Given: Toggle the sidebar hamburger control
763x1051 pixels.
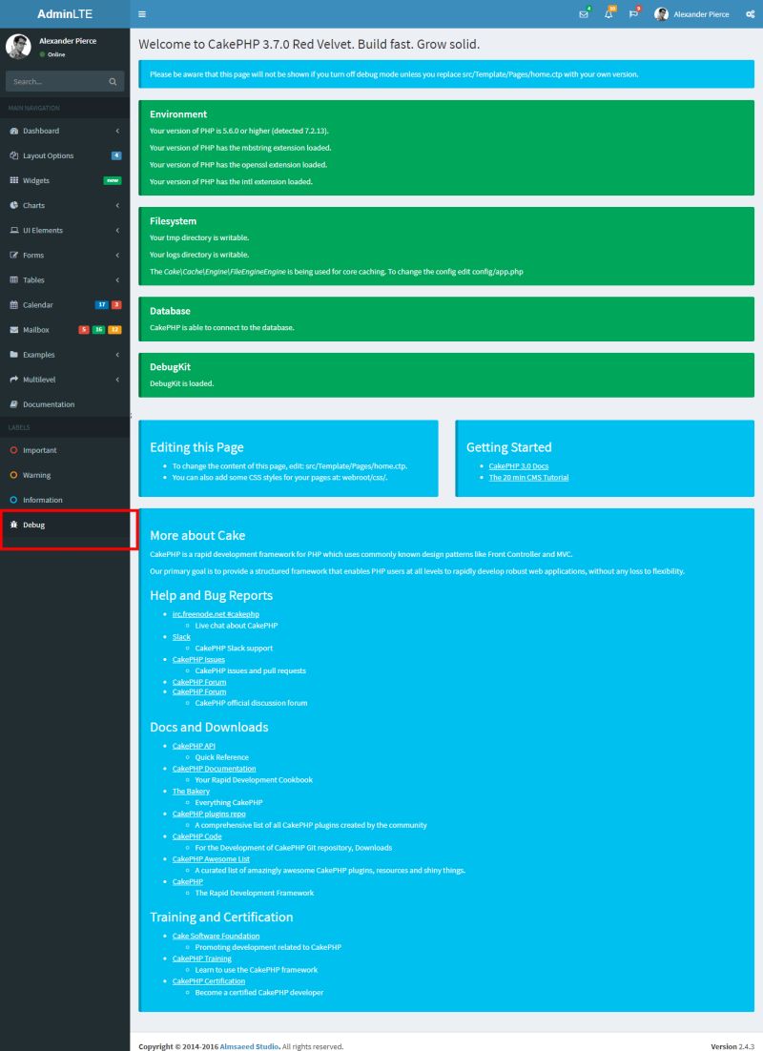Looking at the screenshot, I should (142, 14).
